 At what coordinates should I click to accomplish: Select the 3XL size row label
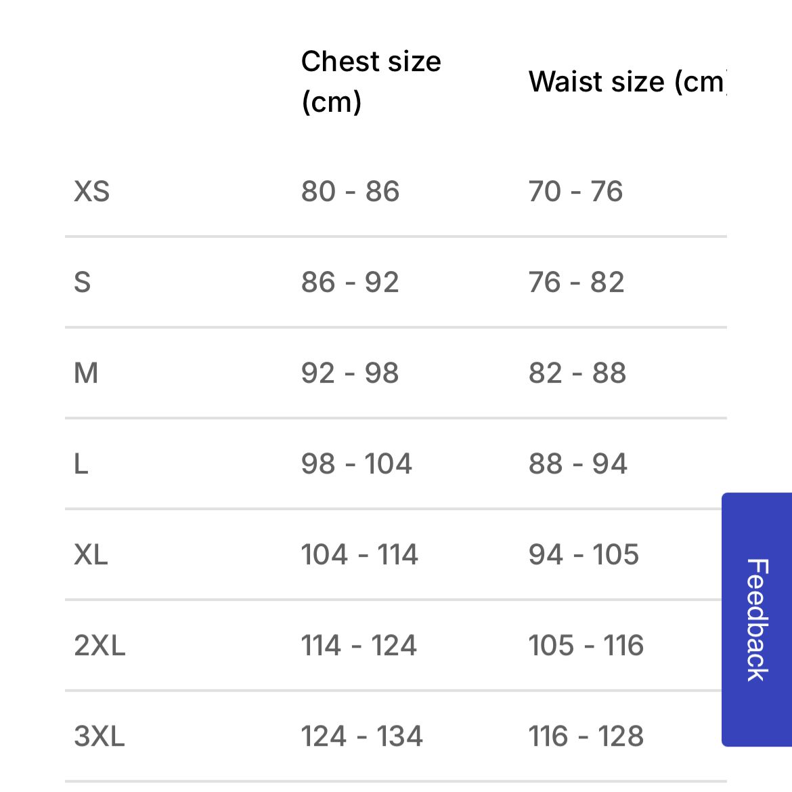tap(100, 736)
